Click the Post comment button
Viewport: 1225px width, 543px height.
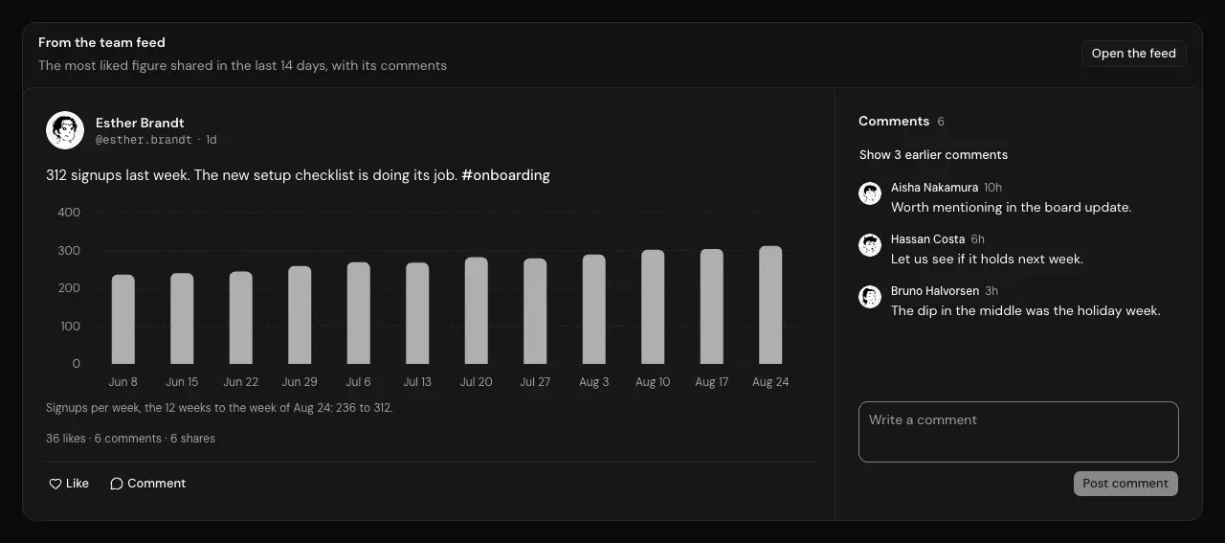(1125, 484)
